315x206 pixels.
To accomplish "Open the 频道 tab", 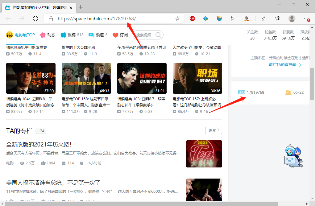I will (98, 35).
